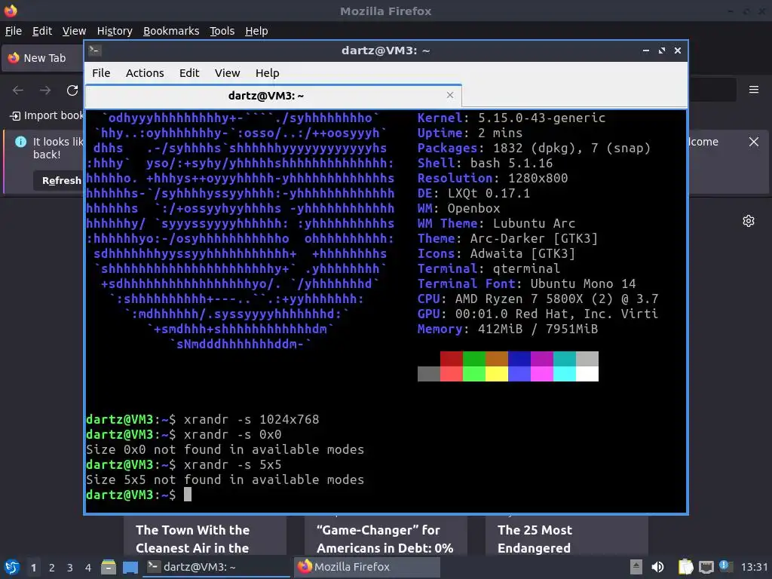This screenshot has height=579, width=772.
Task: Click the bright yellow neofetch color block
Action: (497, 374)
